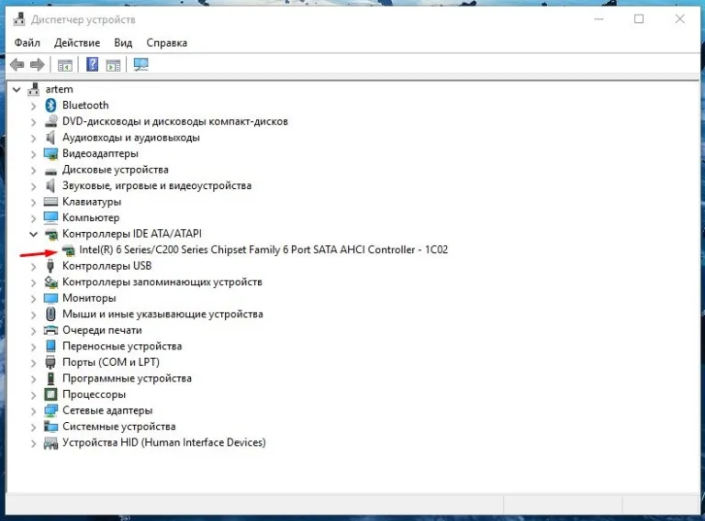Image resolution: width=705 pixels, height=521 pixels.
Task: Expand the Программные устройства category
Action: [x=33, y=379]
